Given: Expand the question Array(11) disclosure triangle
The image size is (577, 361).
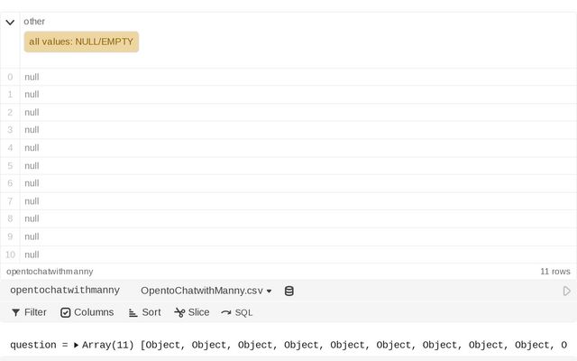Looking at the screenshot, I should (77, 345).
